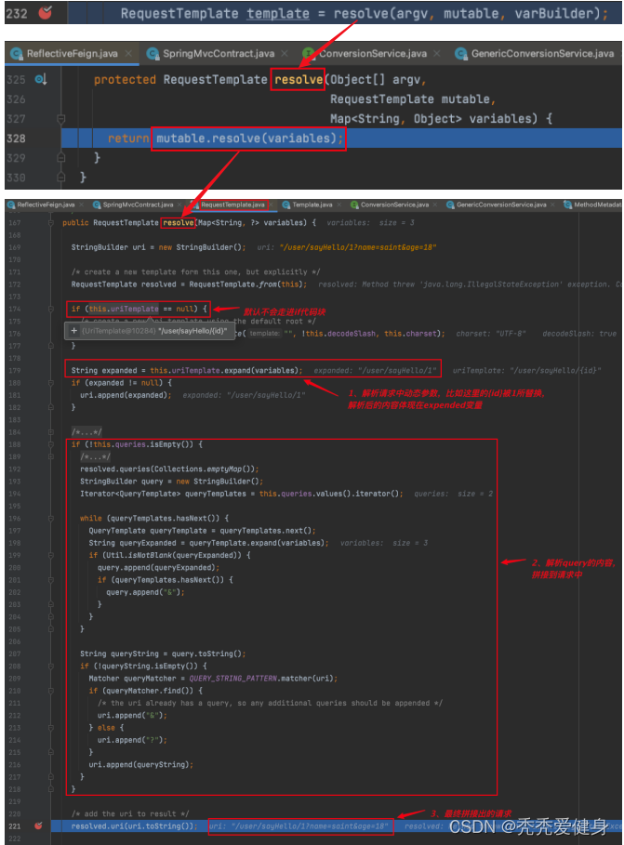
Task: Click the template variable on line 232
Action: coord(278,13)
